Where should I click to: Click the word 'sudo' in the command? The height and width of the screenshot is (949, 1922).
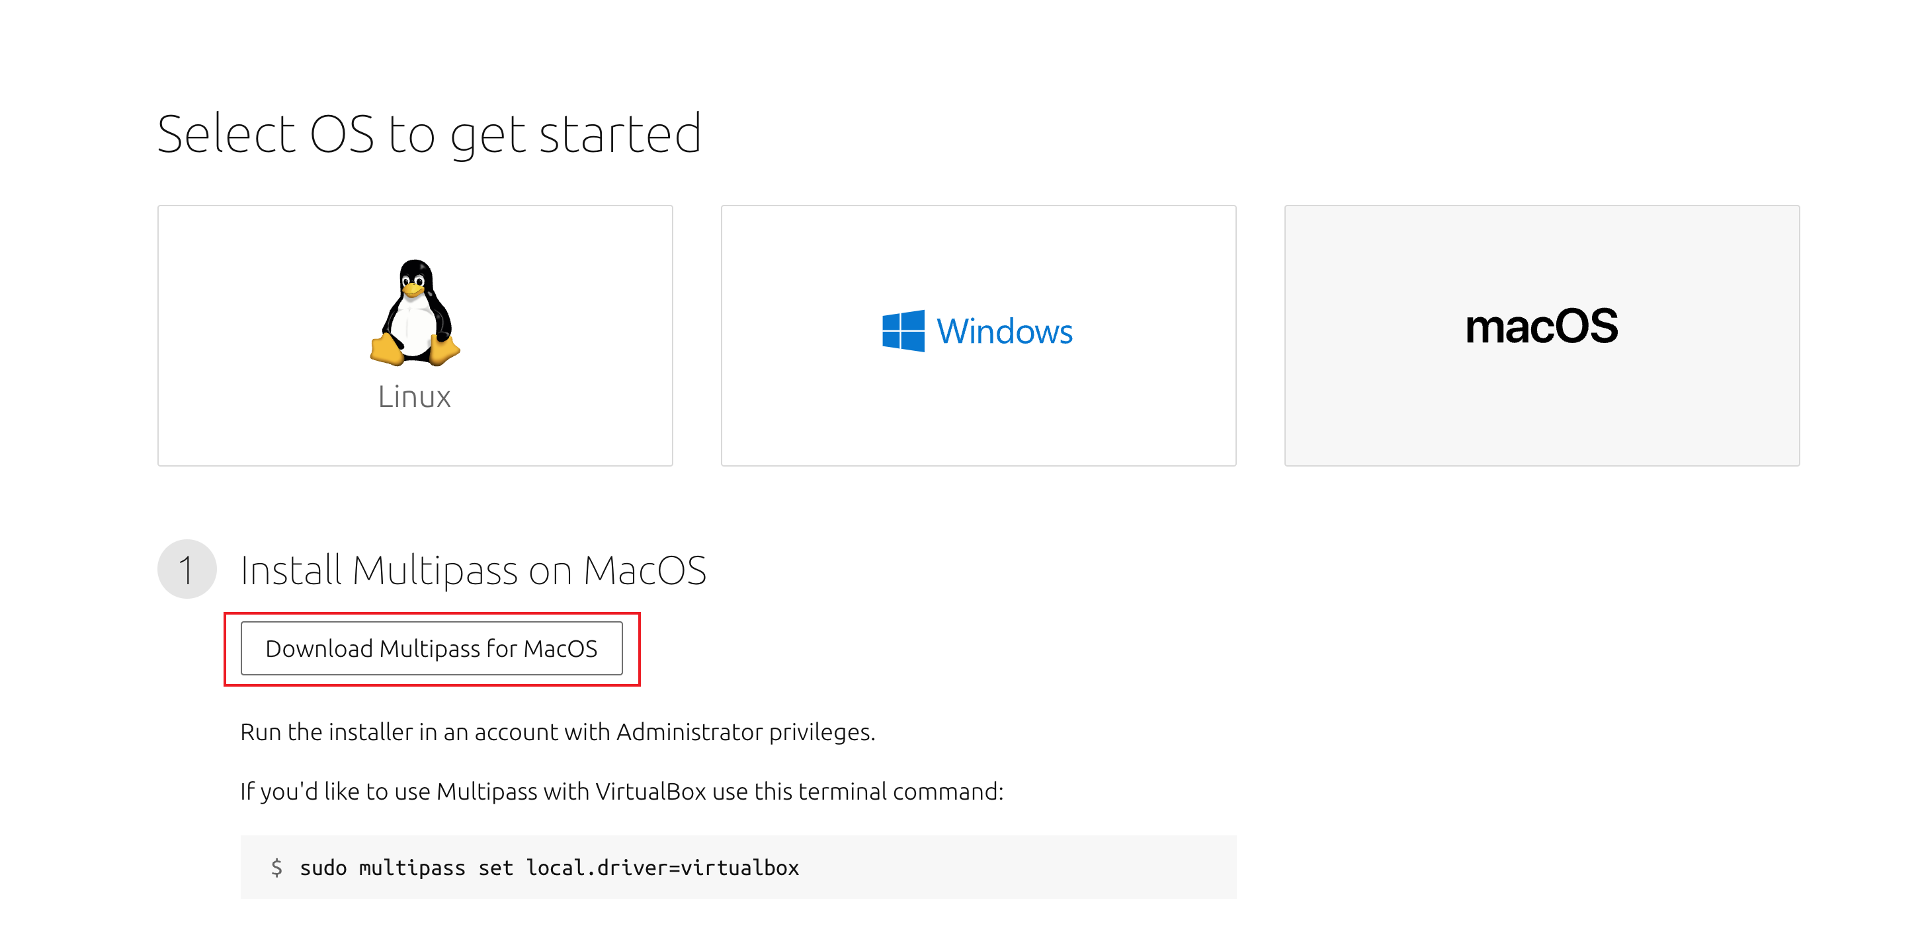point(323,868)
